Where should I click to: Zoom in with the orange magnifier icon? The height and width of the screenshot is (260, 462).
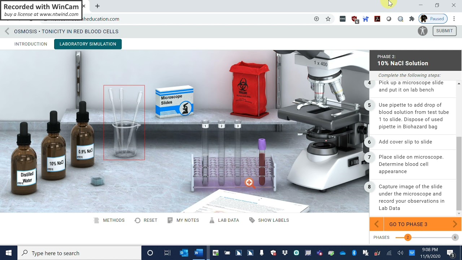coord(249,183)
